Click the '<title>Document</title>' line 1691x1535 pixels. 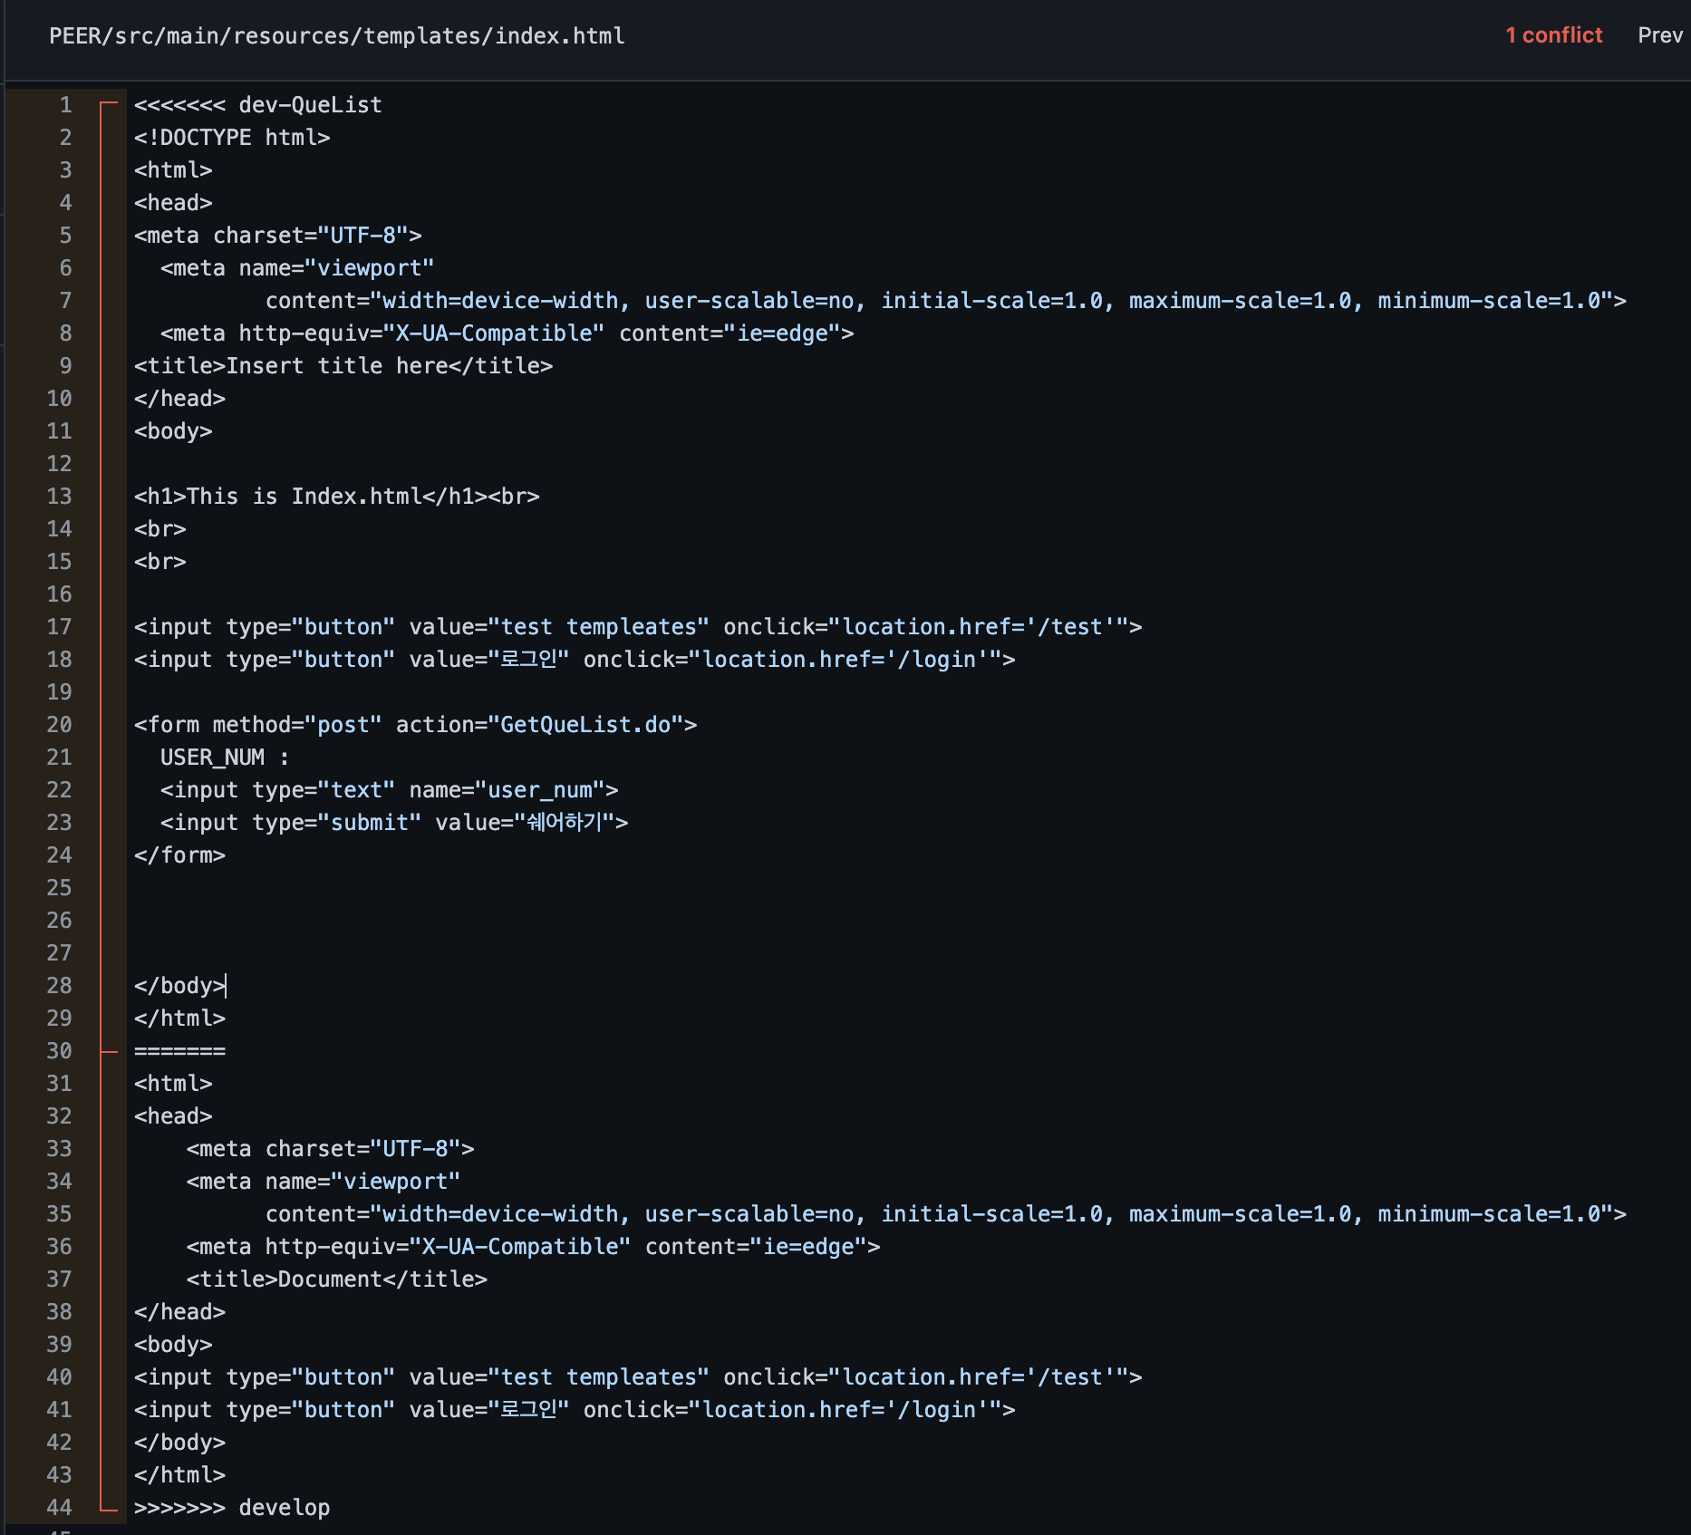(x=337, y=1279)
